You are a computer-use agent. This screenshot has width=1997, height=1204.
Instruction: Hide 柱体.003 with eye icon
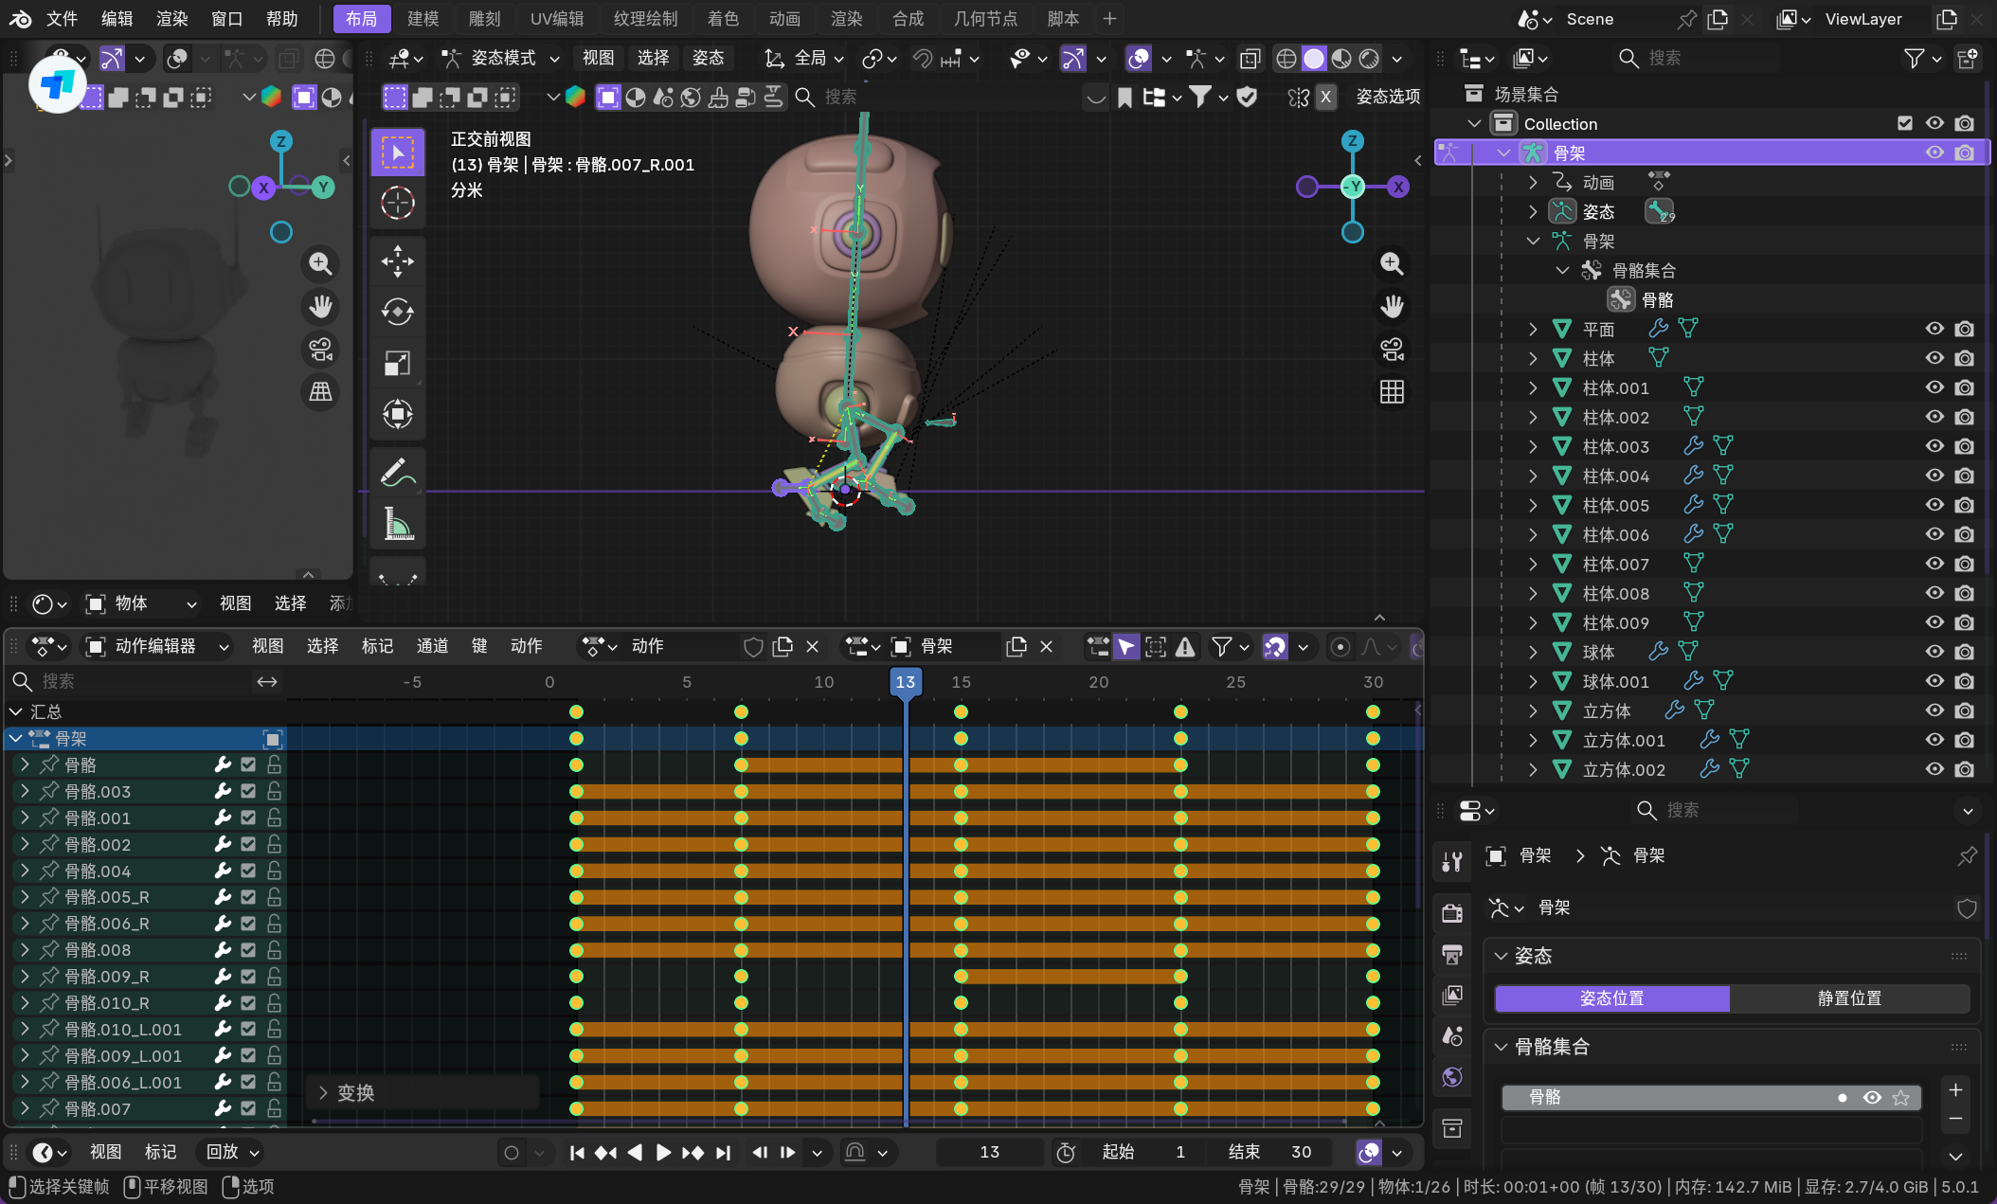click(1934, 446)
